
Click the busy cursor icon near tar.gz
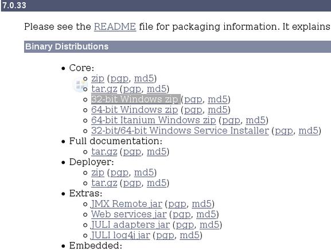click(80, 85)
